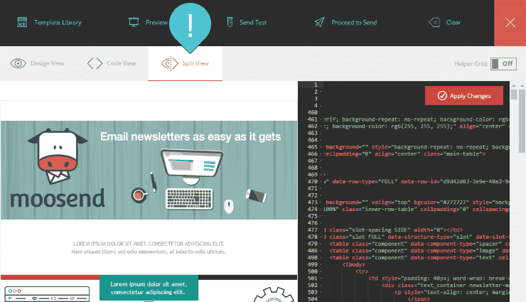The image size is (526, 302).
Task: Collapse the fold arrow on line 461
Action: point(321,119)
